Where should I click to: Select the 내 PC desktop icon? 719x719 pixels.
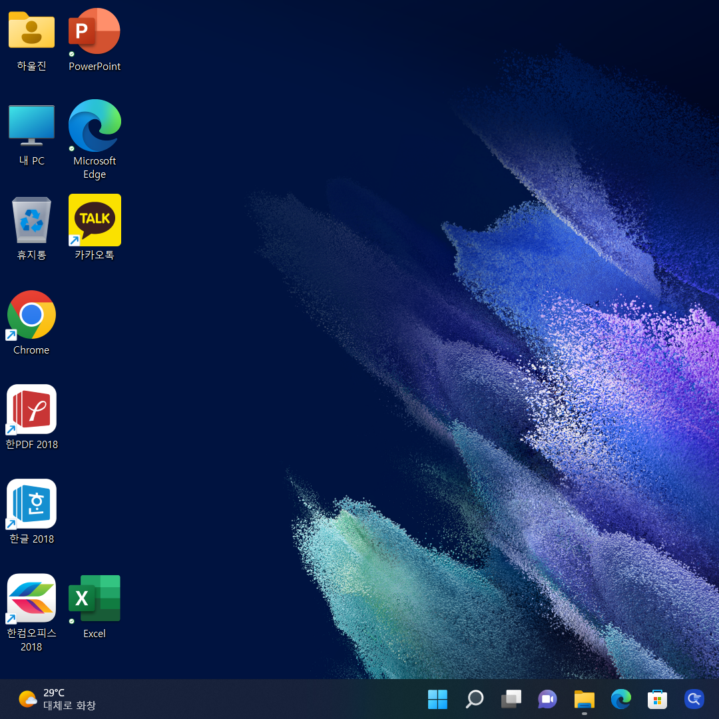[x=31, y=125]
